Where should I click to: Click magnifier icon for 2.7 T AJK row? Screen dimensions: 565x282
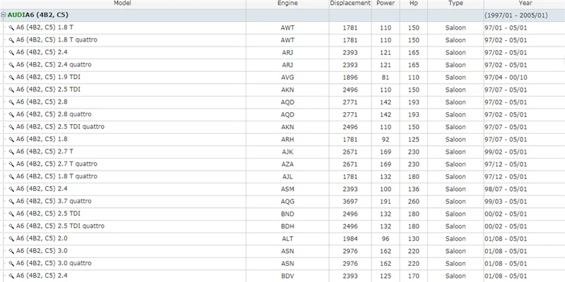pos(11,152)
